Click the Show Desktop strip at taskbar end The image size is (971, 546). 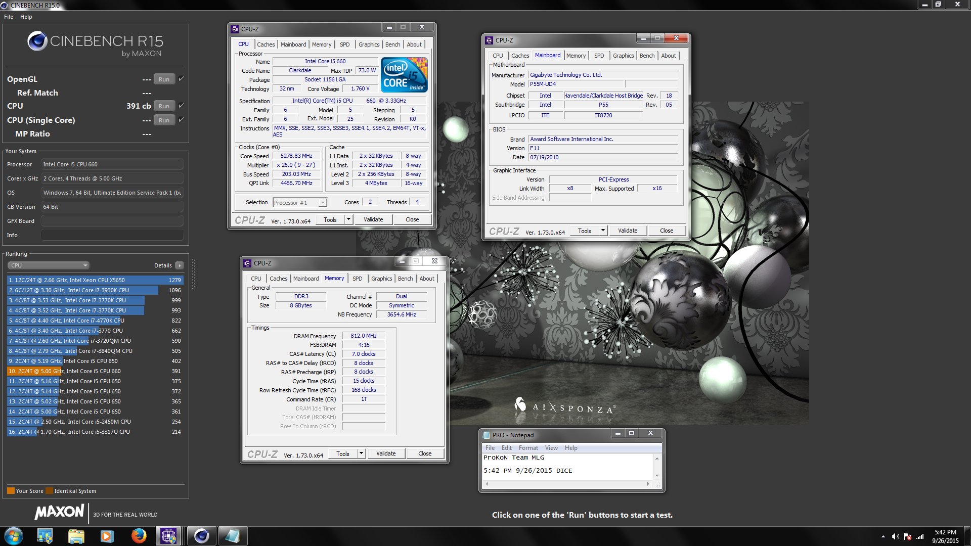pos(967,536)
